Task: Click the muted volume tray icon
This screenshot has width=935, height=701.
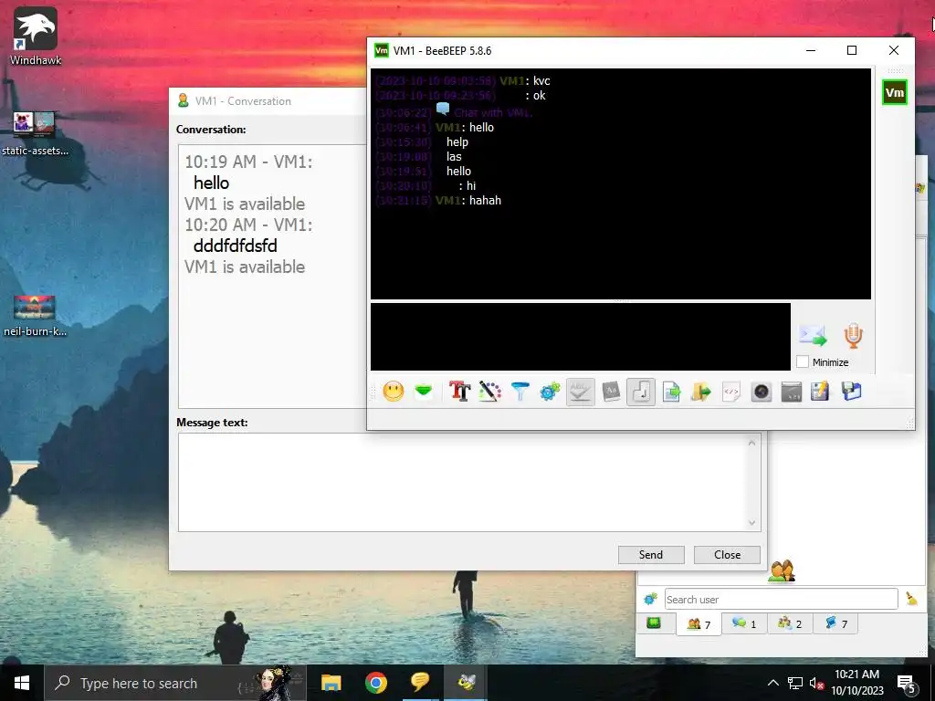Action: [816, 683]
